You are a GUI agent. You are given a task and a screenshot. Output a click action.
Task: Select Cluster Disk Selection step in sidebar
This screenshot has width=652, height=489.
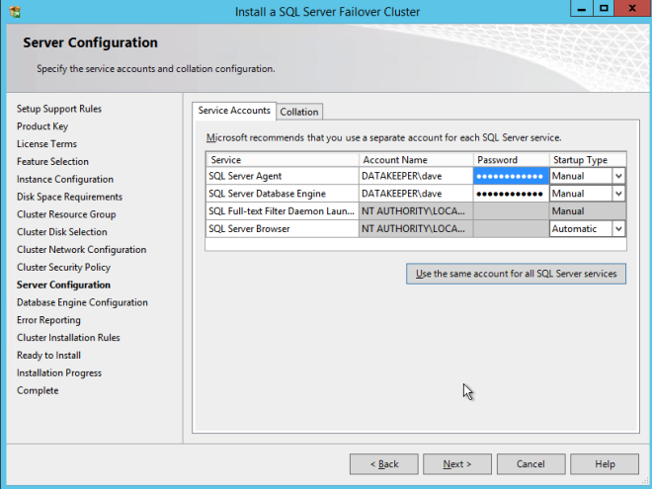click(x=62, y=231)
